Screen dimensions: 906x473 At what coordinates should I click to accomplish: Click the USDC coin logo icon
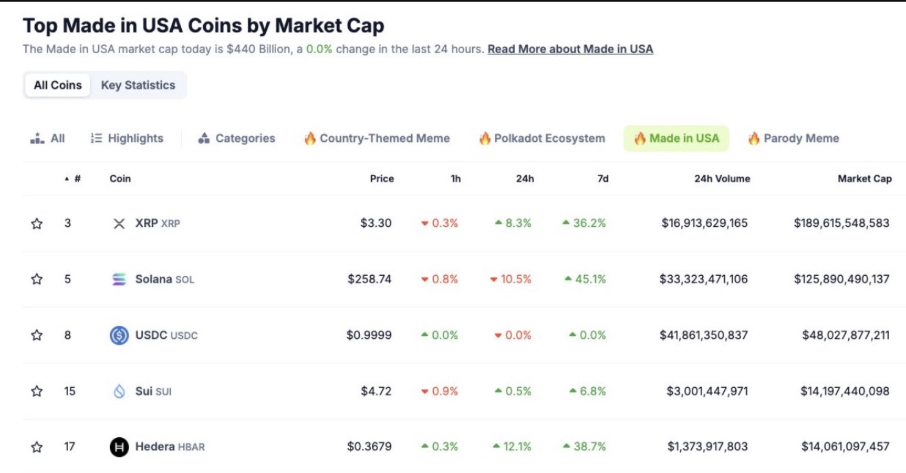point(119,335)
